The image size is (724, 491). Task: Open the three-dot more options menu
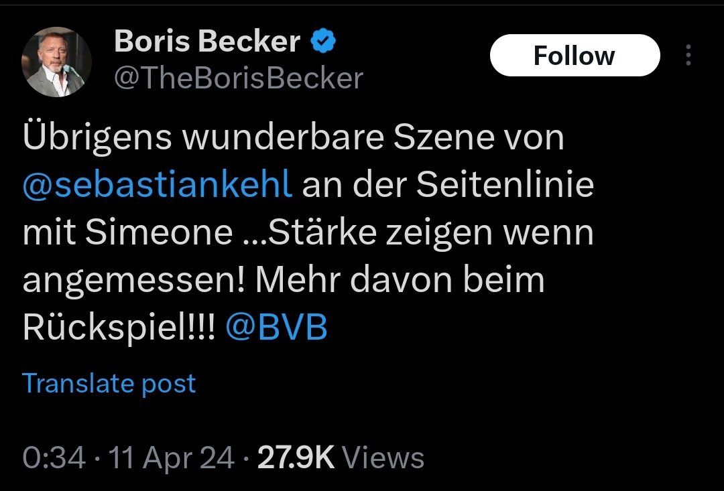point(688,55)
